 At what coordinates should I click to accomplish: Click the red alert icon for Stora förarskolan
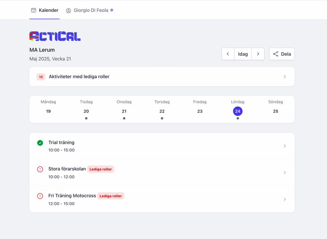(x=40, y=169)
